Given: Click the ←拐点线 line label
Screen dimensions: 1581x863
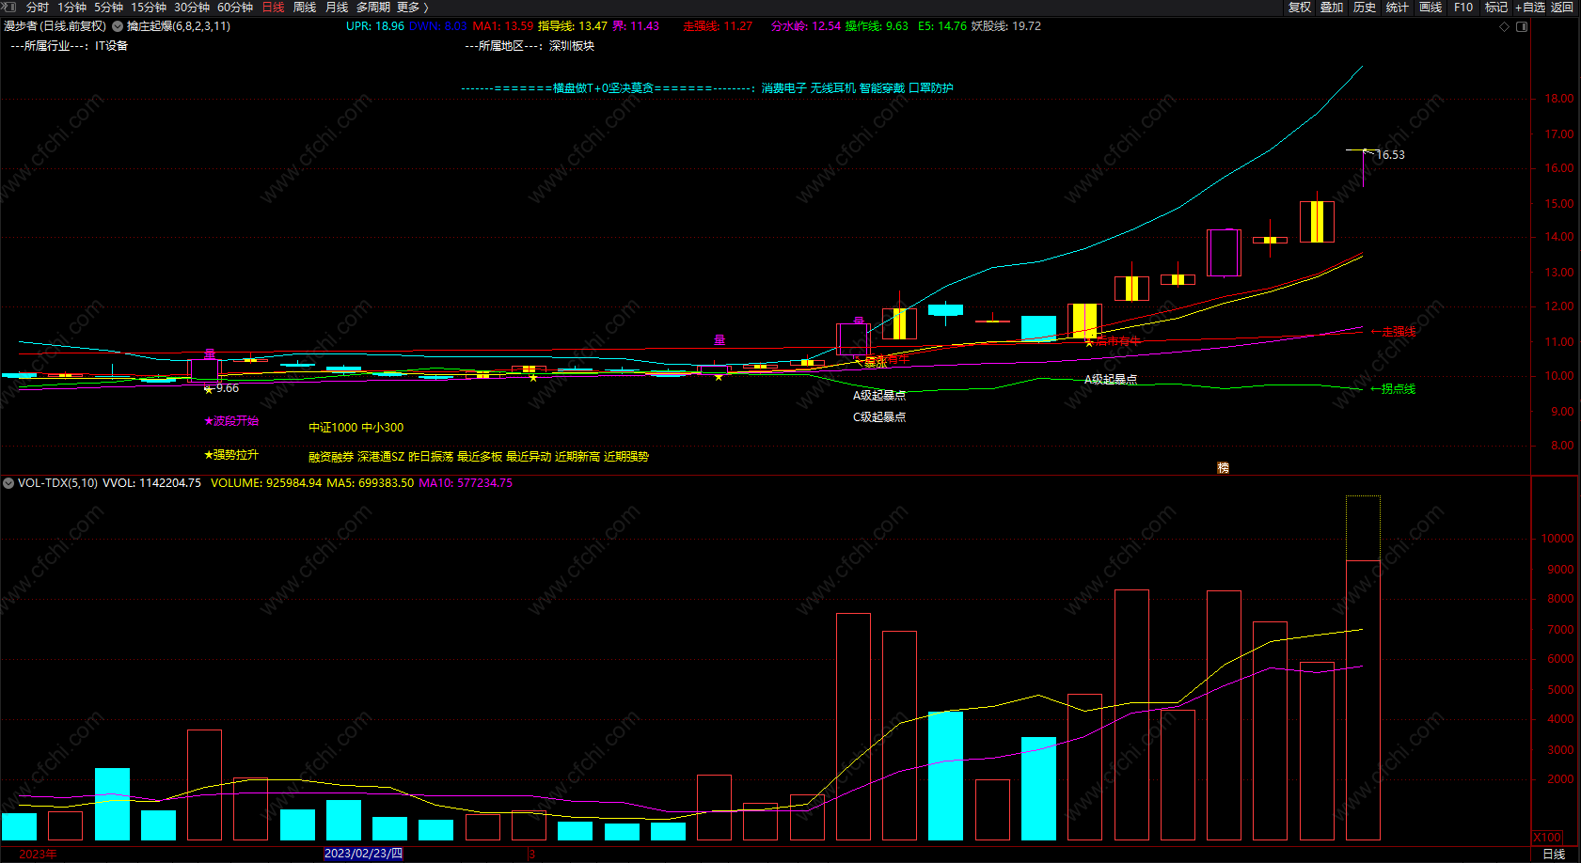Looking at the screenshot, I should [x=1393, y=389].
